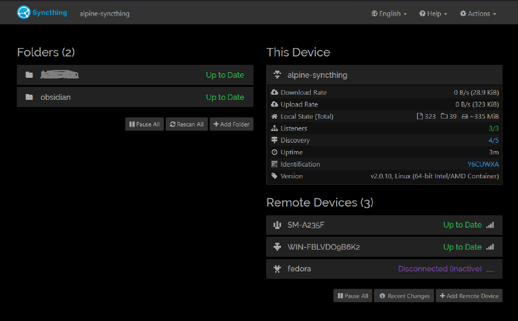Open the Actions menu
The image size is (518, 321).
coord(478,14)
